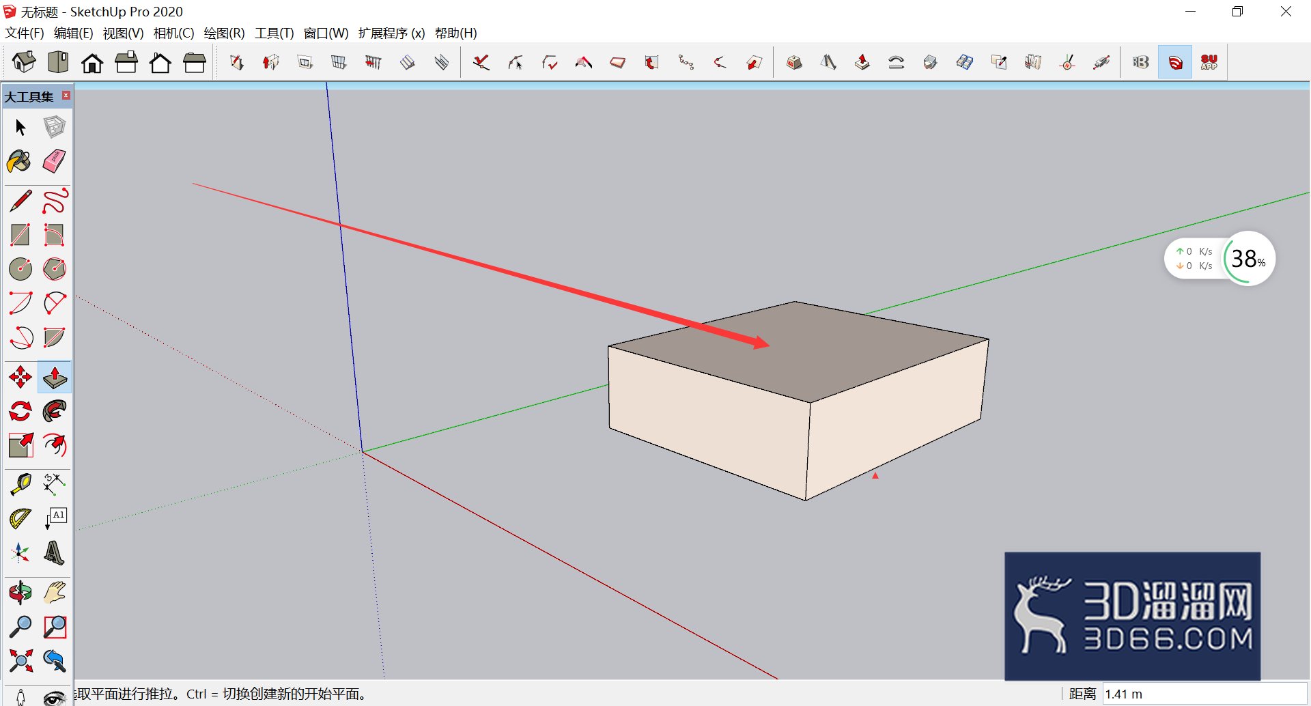This screenshot has width=1311, height=706.
Task: Click the SUAPP plugin icon
Action: point(1209,62)
